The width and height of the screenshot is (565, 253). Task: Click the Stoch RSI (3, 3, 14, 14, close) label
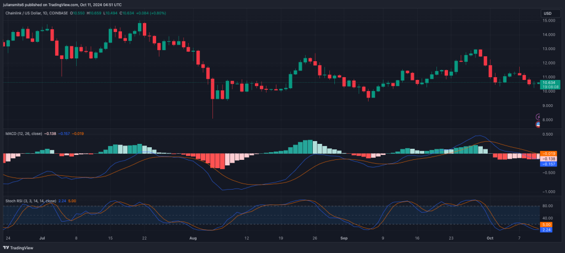click(x=31, y=201)
